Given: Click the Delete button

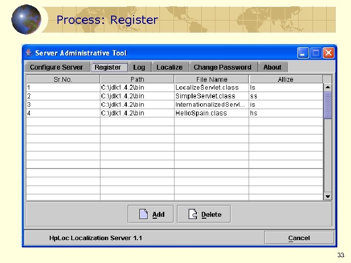Looking at the screenshot, I should (x=204, y=214).
